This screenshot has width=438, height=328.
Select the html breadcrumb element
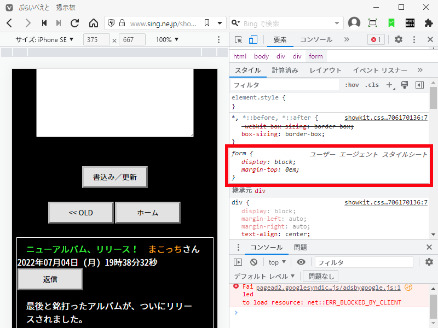tap(240, 56)
